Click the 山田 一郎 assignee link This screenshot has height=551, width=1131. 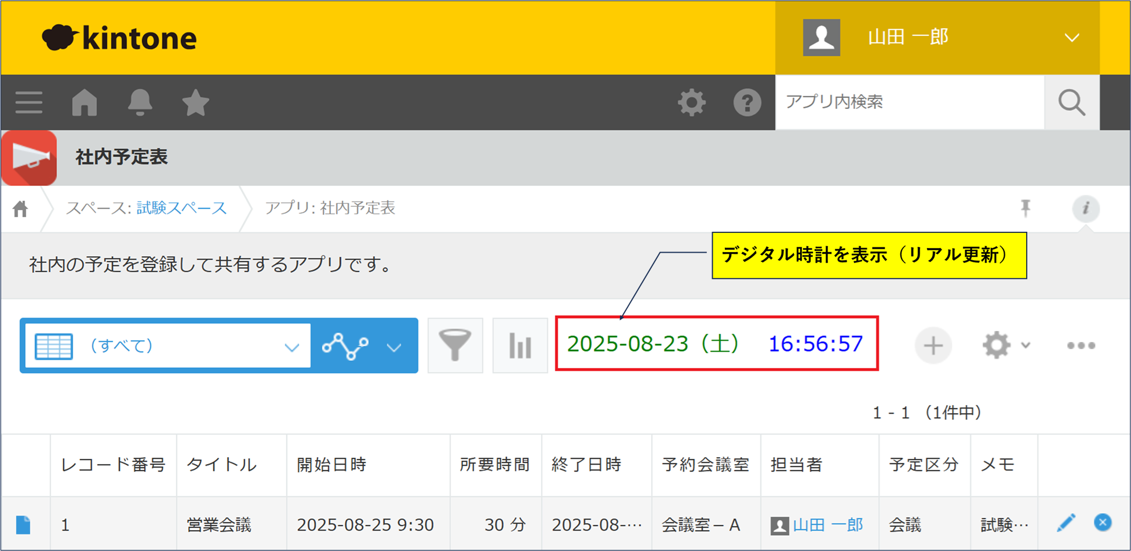(x=827, y=525)
